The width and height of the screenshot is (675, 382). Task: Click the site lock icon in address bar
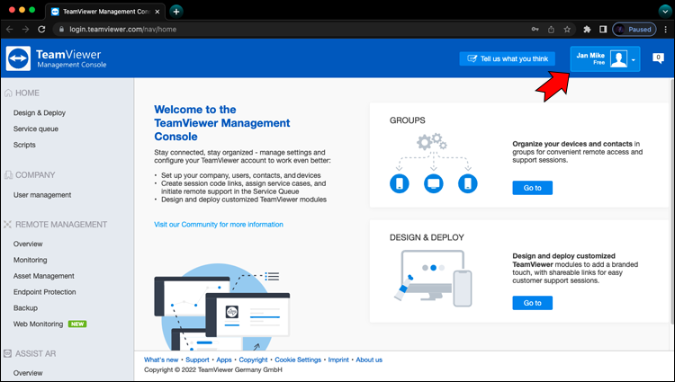point(61,30)
